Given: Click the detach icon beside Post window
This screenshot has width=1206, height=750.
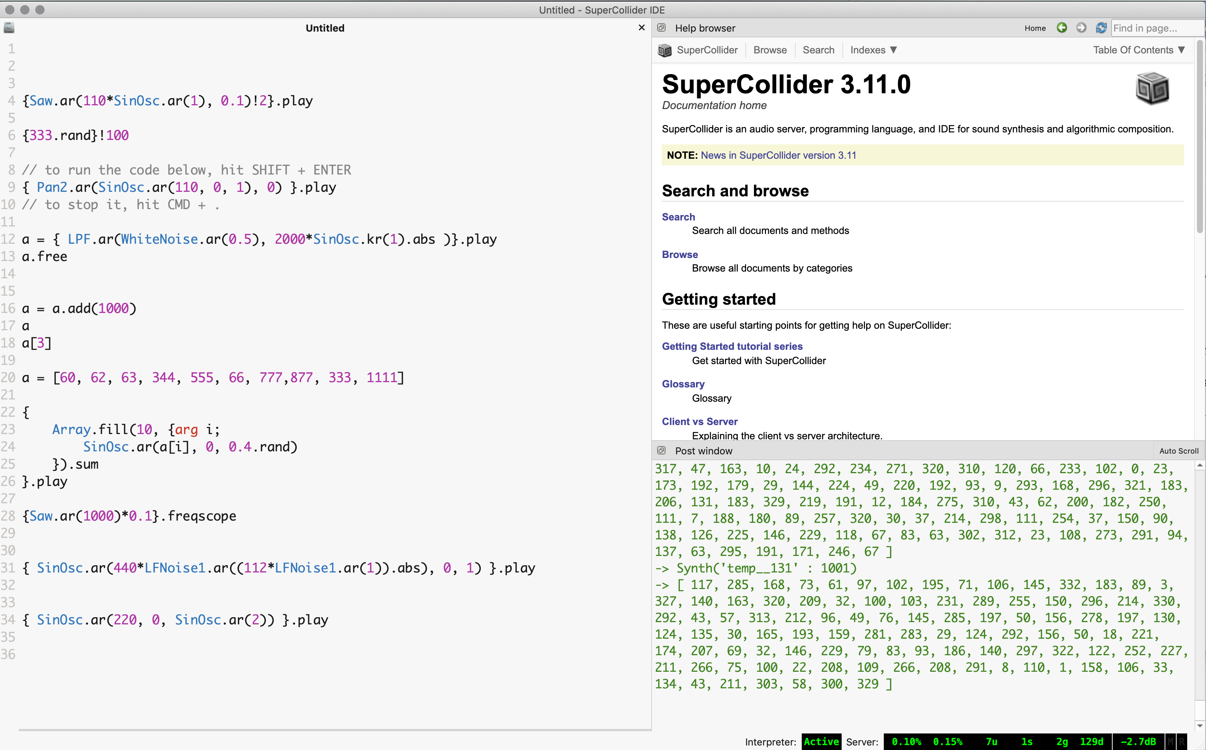Looking at the screenshot, I should (x=662, y=450).
